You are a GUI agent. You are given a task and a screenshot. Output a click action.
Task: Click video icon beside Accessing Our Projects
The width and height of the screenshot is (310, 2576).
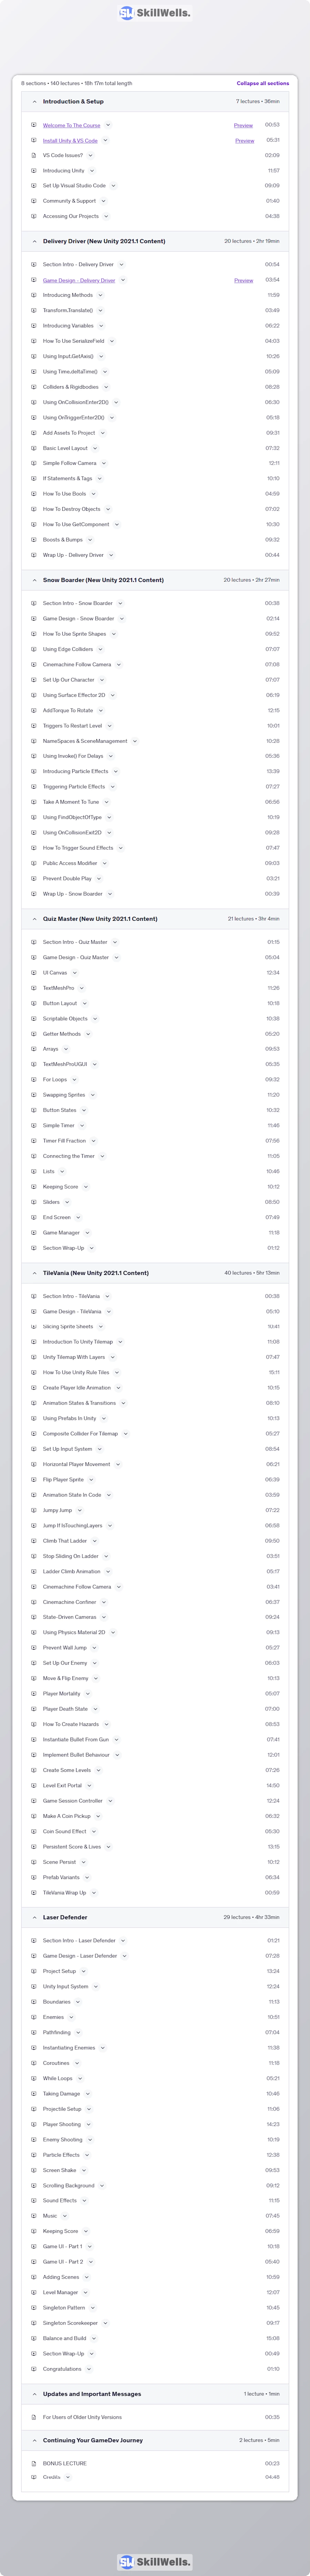(x=34, y=216)
